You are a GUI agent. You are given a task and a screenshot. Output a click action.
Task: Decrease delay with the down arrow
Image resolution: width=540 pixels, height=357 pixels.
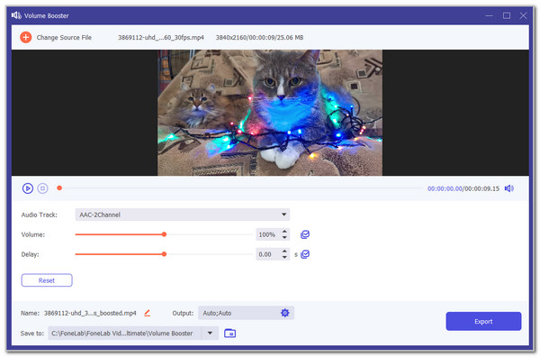[x=284, y=257]
